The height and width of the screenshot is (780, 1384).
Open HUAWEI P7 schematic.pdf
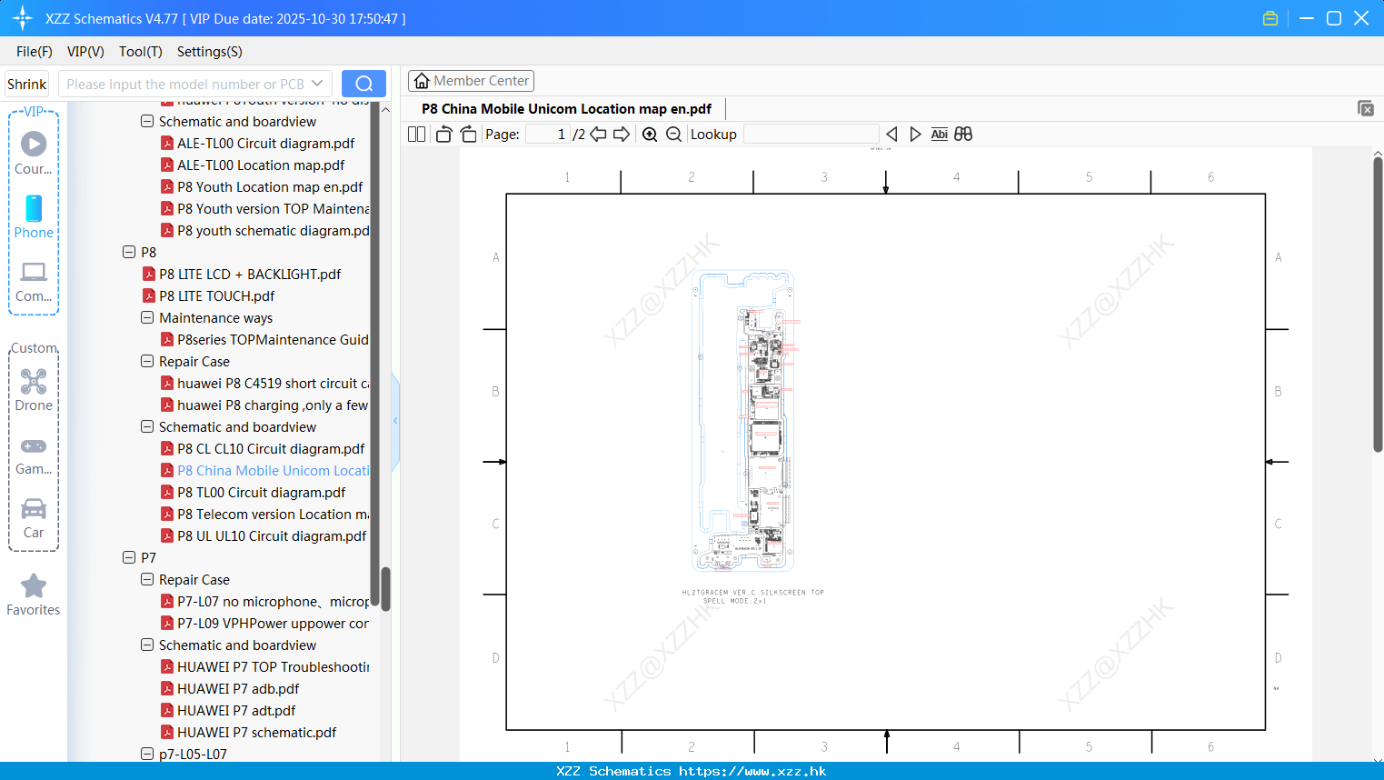tap(256, 732)
